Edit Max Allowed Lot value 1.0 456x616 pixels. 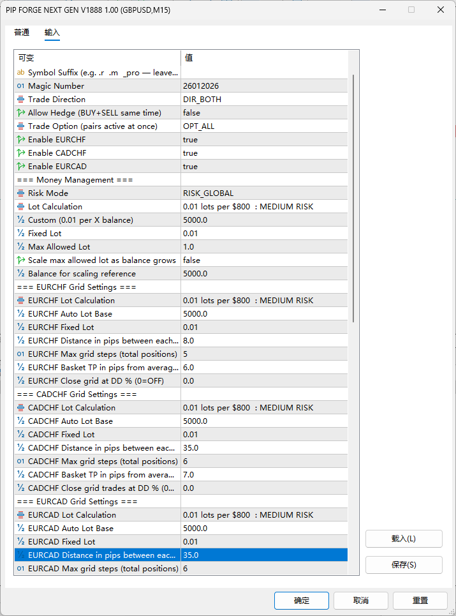(x=264, y=246)
